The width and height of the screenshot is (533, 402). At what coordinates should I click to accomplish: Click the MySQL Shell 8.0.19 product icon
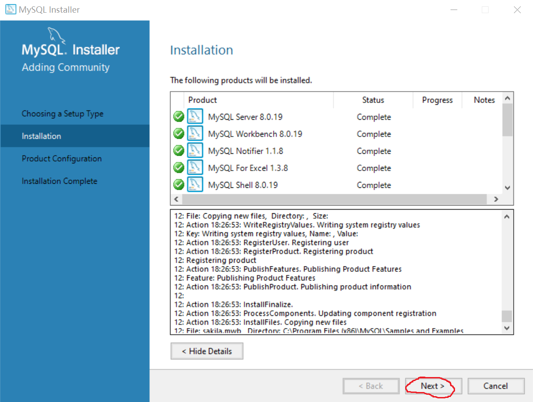pyautogui.click(x=195, y=185)
